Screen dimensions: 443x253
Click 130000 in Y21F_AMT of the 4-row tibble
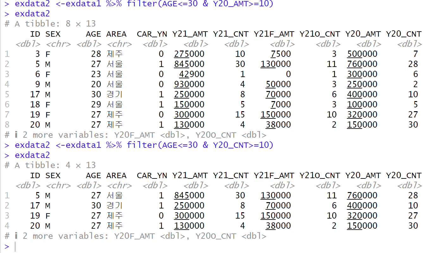point(275,196)
